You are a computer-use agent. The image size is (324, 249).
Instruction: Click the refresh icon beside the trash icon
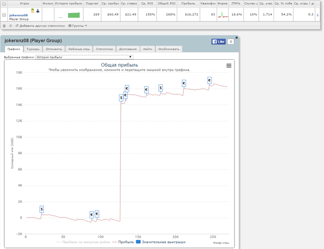tap(11, 26)
